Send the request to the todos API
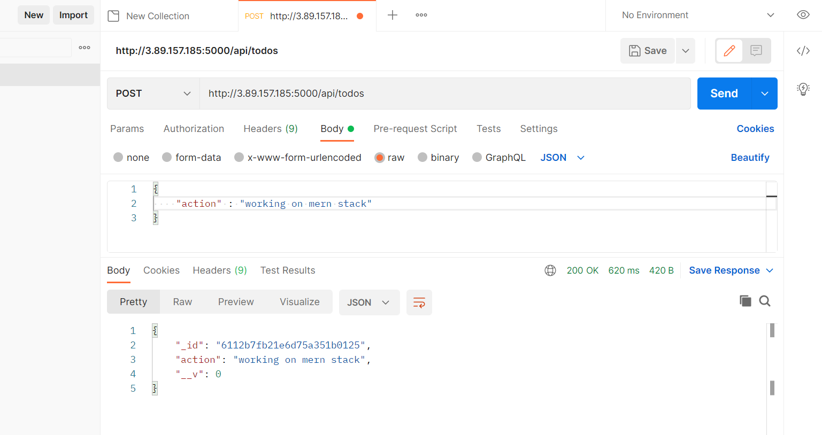Screen dimensions: 822x435 tap(723, 93)
